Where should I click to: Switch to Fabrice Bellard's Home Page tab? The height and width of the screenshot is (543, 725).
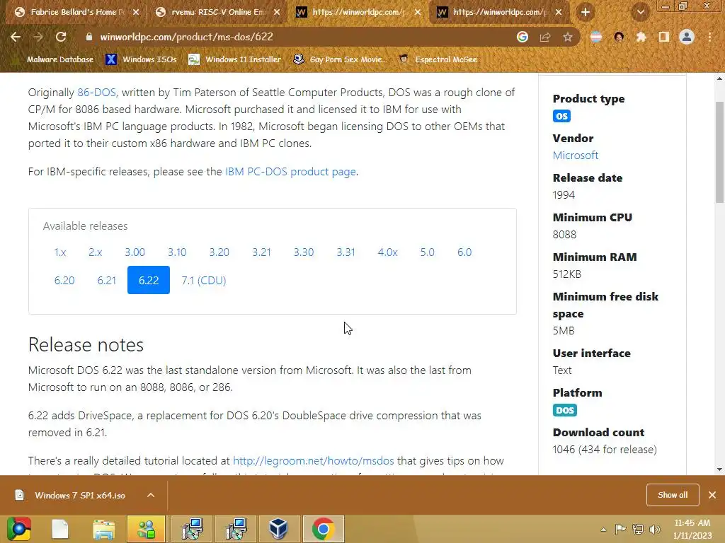tap(77, 12)
